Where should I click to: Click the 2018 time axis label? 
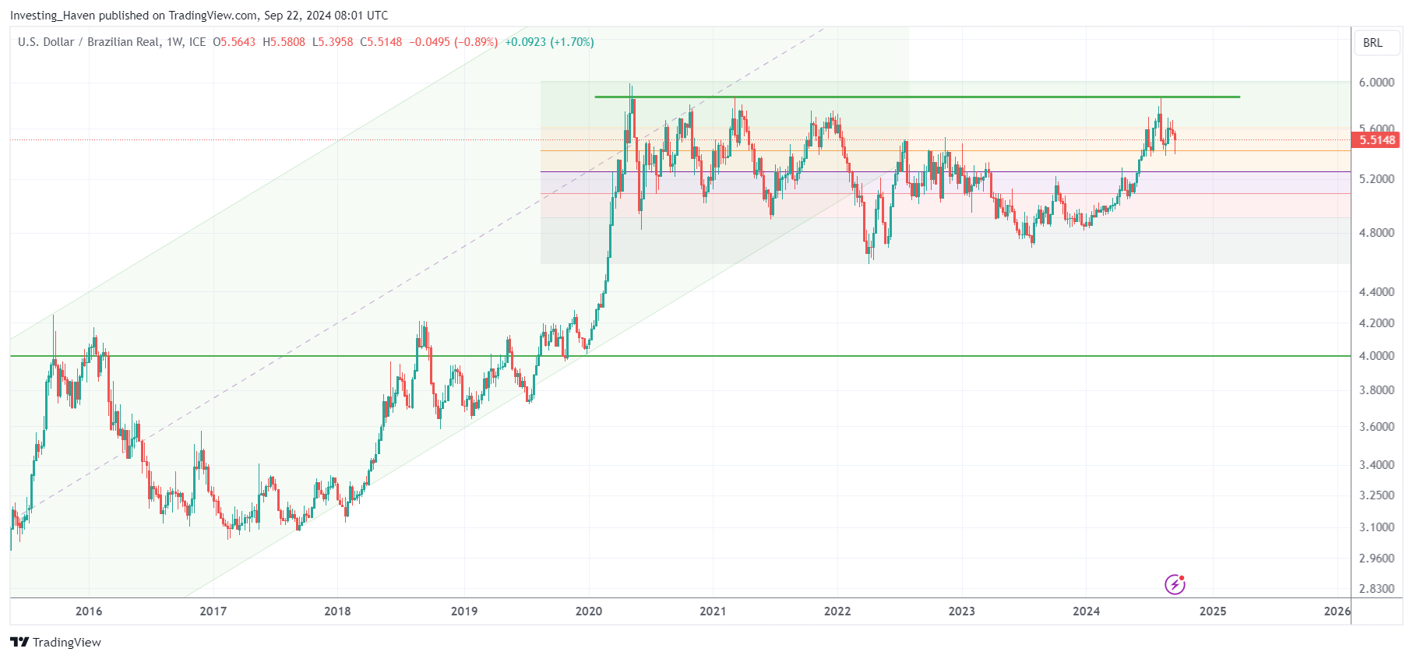[x=337, y=611]
